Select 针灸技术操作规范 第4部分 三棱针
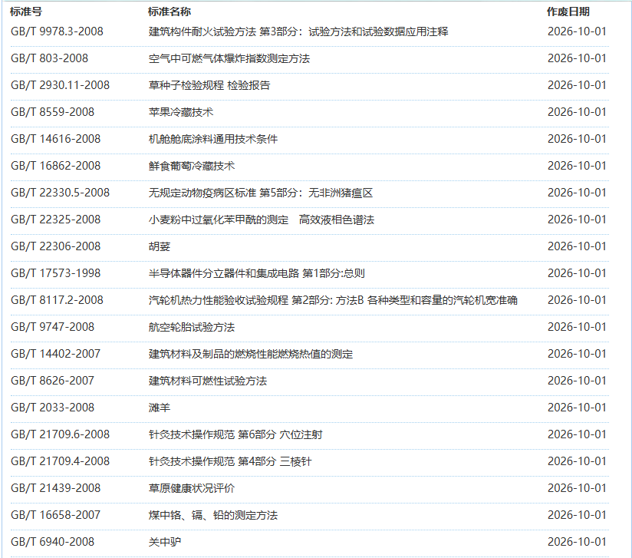Image resolution: width=632 pixels, height=558 pixels. [x=230, y=461]
